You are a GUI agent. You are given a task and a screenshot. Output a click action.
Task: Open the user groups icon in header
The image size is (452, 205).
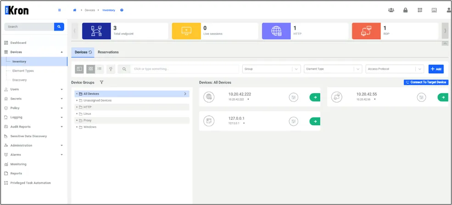pyautogui.click(x=391, y=10)
